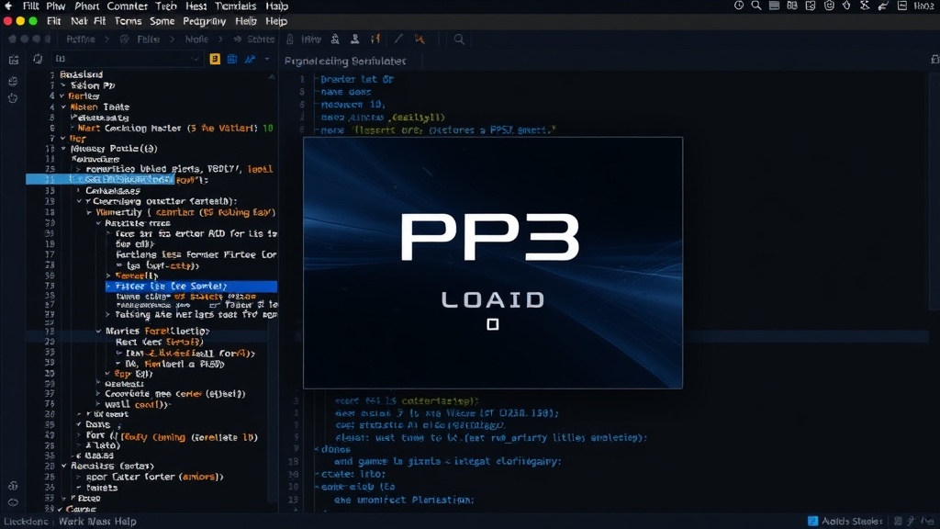Image resolution: width=940 pixels, height=529 pixels.
Task: Collapse the 'Misten Taate' tree node
Action: (63, 107)
